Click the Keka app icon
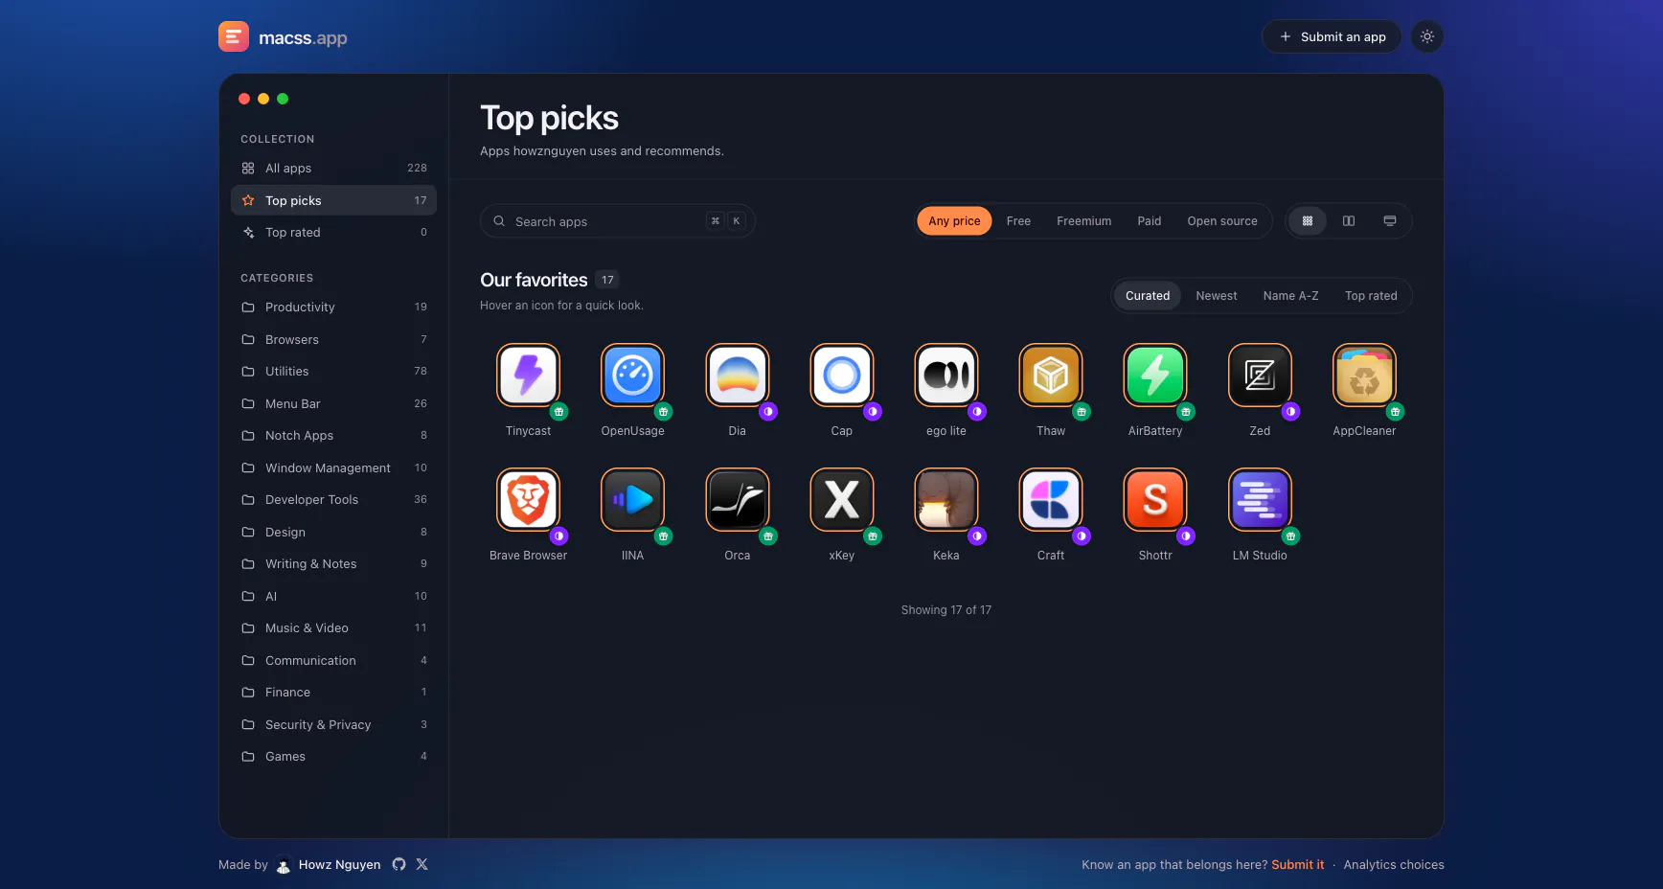1663x889 pixels. click(946, 499)
